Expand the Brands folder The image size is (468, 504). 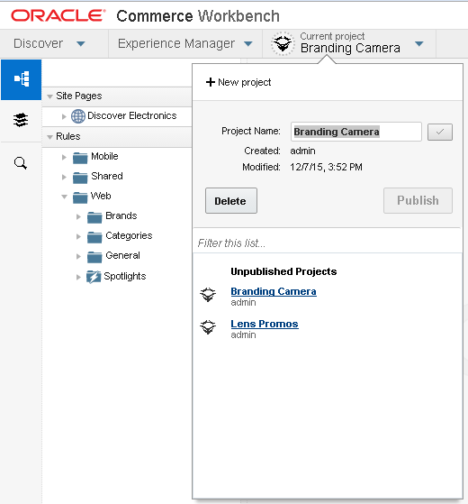[78, 217]
